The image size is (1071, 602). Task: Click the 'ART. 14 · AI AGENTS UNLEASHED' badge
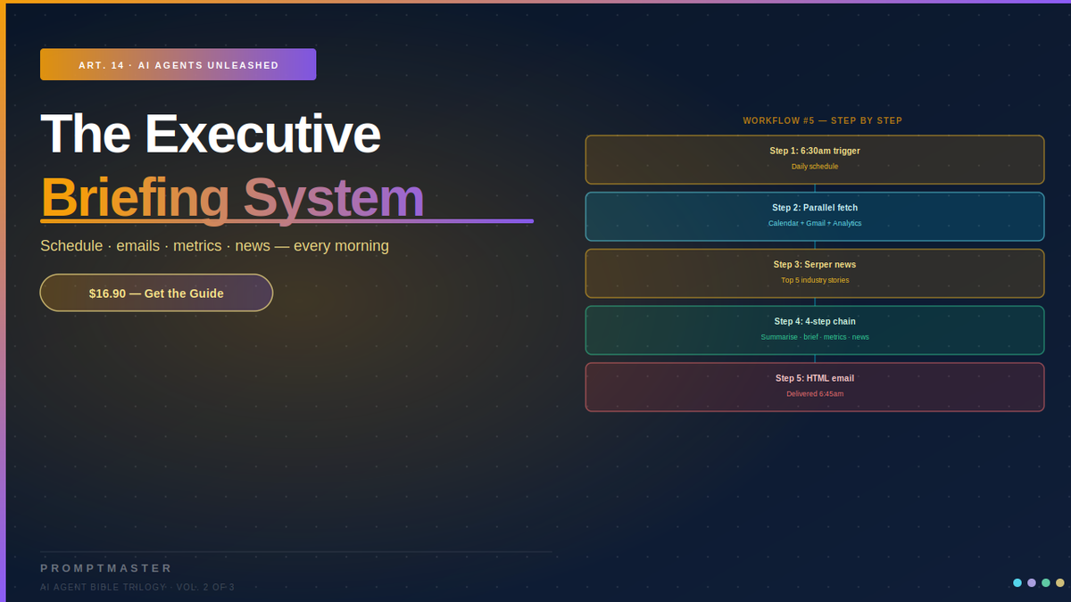coord(178,64)
